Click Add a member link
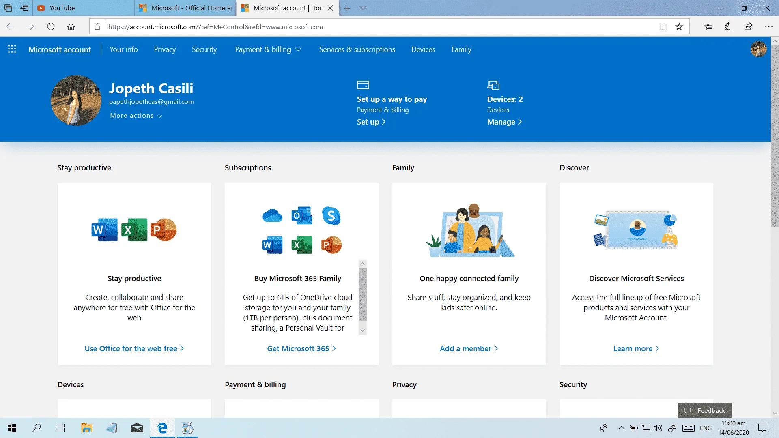This screenshot has height=438, width=779. (x=469, y=349)
